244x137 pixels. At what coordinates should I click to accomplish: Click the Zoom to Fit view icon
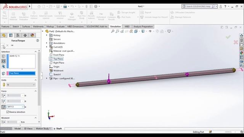[113, 31]
